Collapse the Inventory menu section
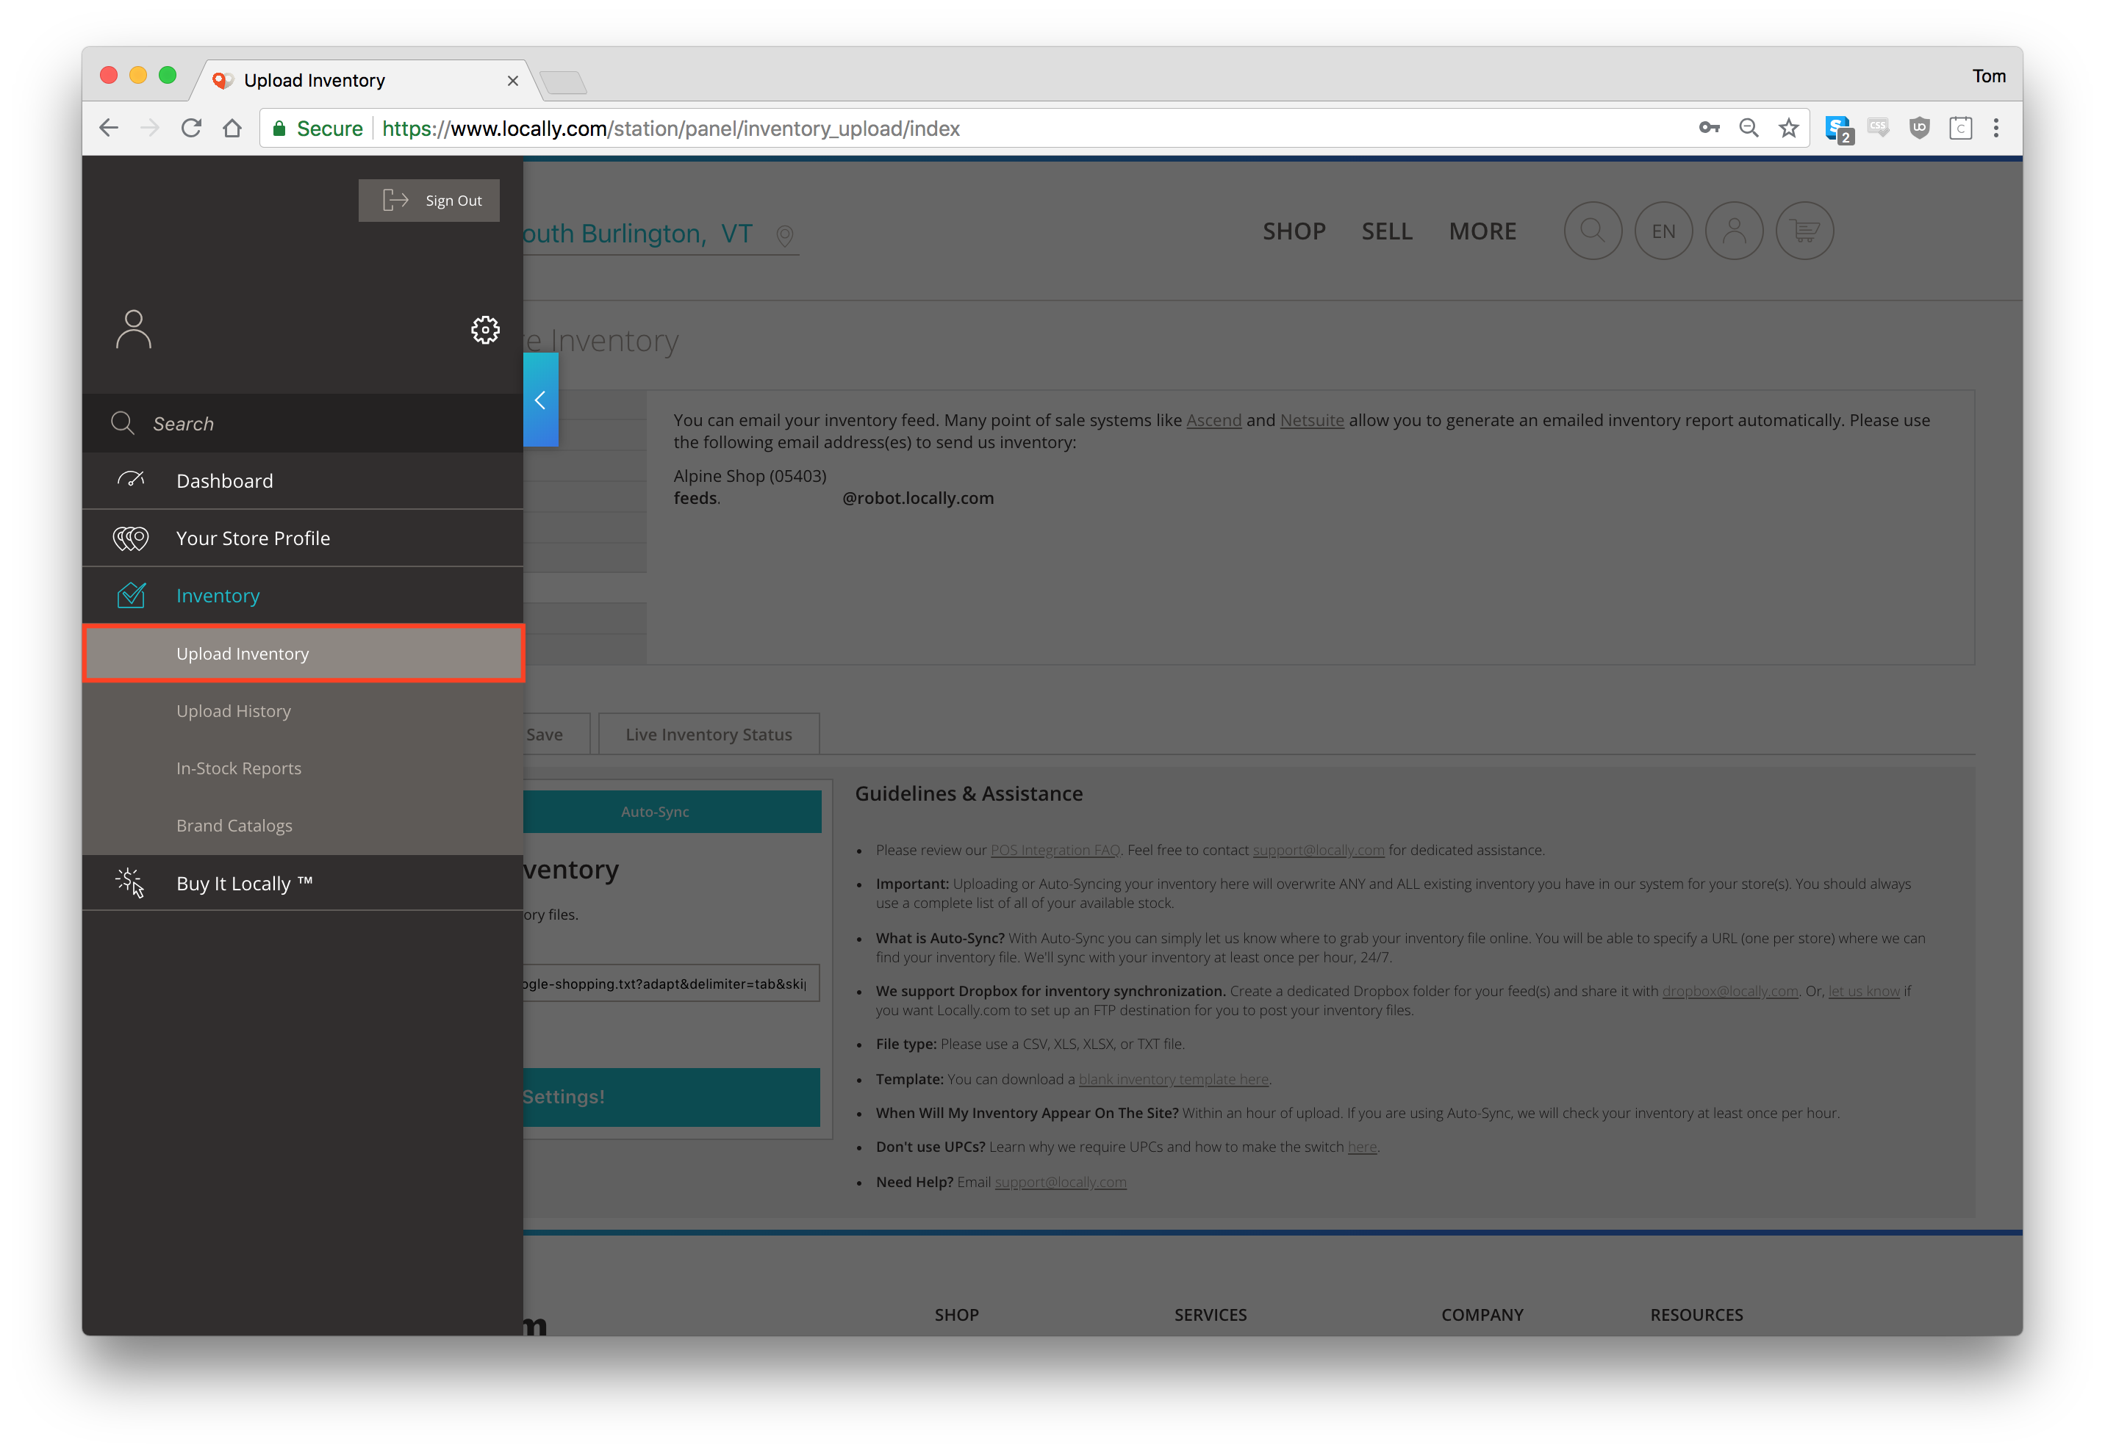The width and height of the screenshot is (2105, 1453). coord(218,596)
